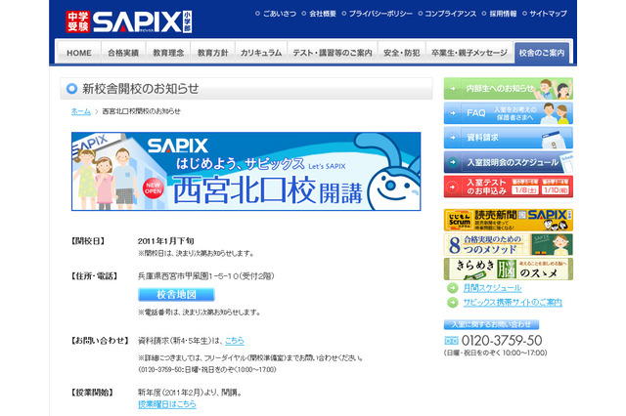Select the 合格実績 navigation tab

point(123,53)
